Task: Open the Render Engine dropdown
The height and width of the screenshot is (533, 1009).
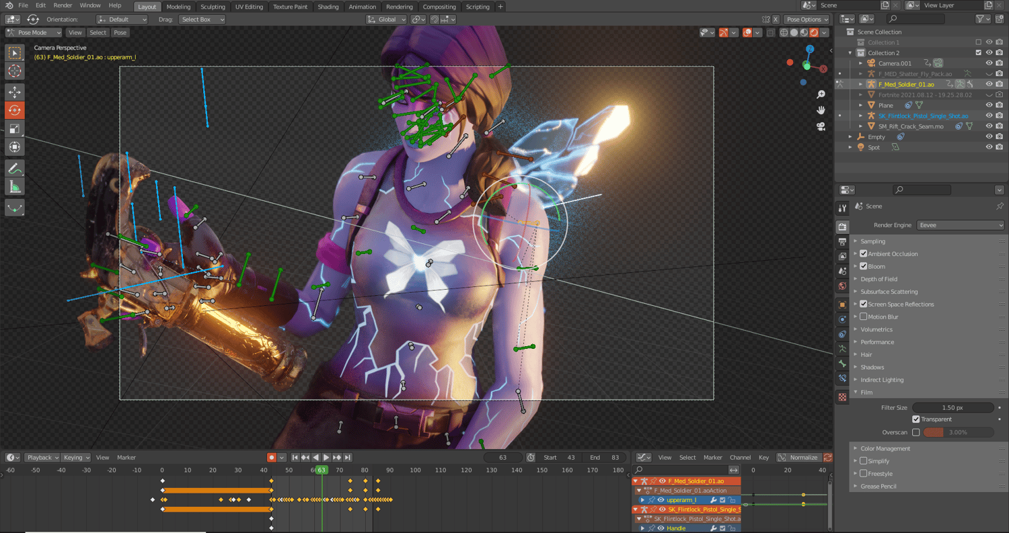Action: 961,225
